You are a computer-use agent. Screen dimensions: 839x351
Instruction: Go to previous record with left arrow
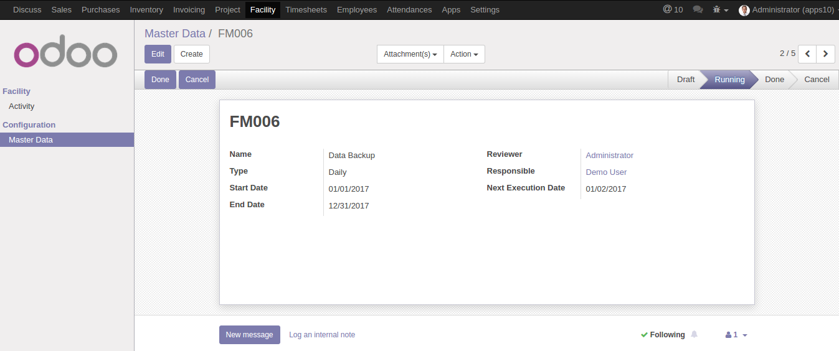(807, 54)
